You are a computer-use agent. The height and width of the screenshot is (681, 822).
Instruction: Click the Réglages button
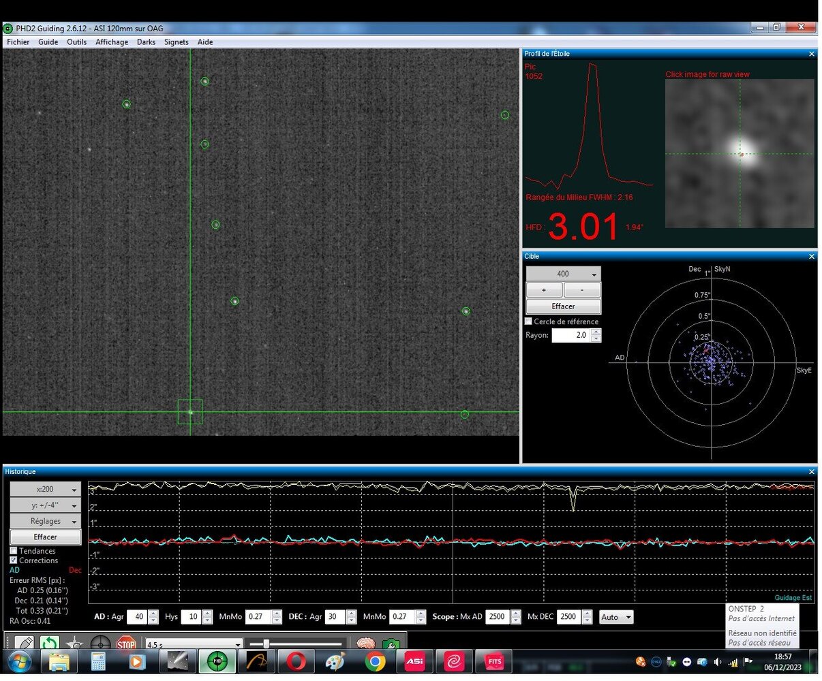point(45,521)
